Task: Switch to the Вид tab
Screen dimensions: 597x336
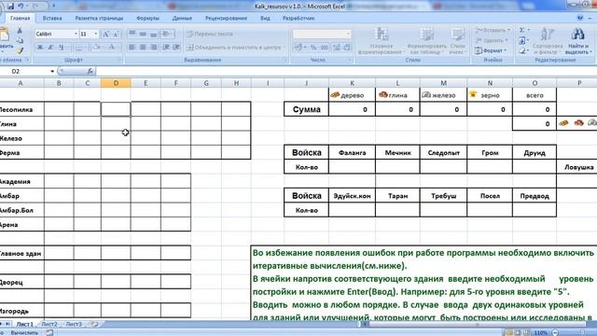Action: pos(265,18)
